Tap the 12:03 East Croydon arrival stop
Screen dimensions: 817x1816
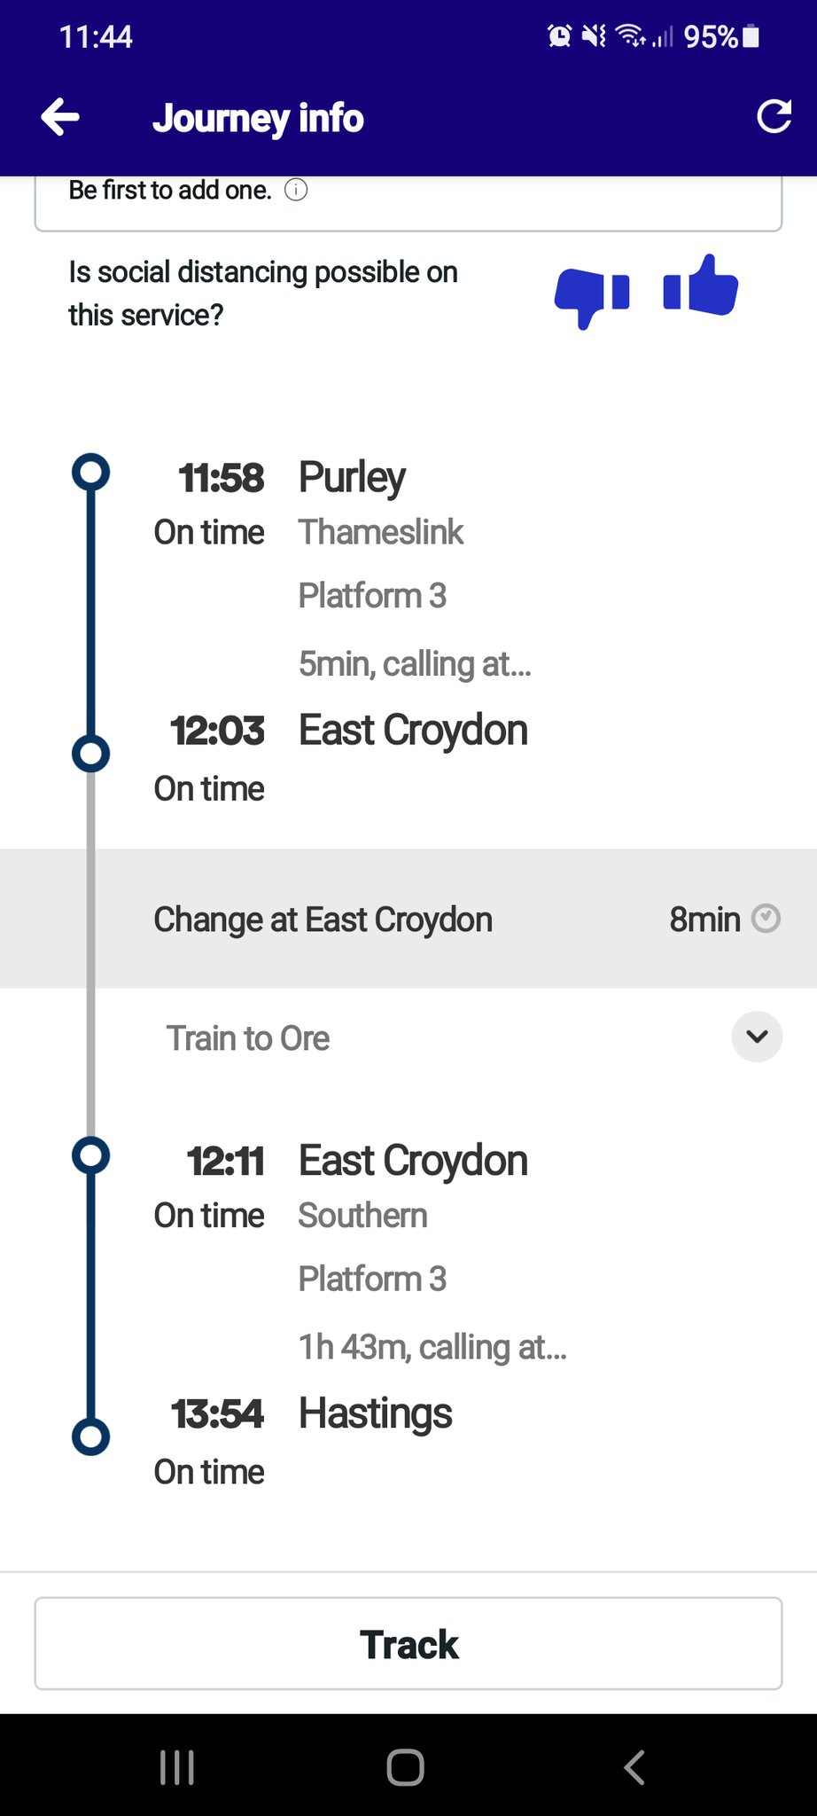[x=413, y=731]
